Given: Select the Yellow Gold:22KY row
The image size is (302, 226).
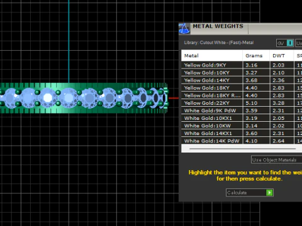Looking at the screenshot, I should pyautogui.click(x=242, y=103).
